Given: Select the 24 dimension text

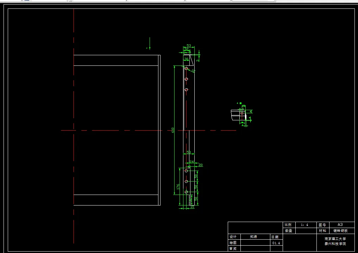Looking at the screenshot, I should click(x=191, y=162).
